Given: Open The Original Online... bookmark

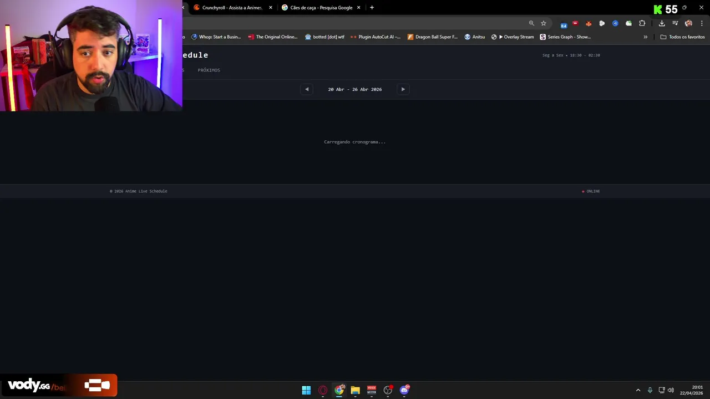Looking at the screenshot, I should 273,37.
